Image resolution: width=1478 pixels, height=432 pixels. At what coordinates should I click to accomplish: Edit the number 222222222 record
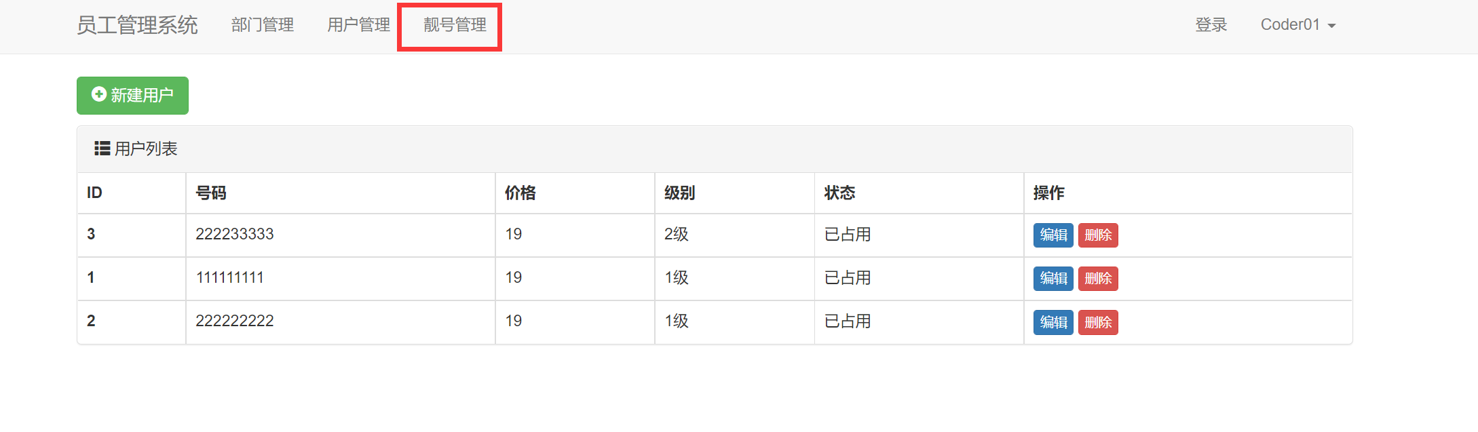pyautogui.click(x=1053, y=321)
